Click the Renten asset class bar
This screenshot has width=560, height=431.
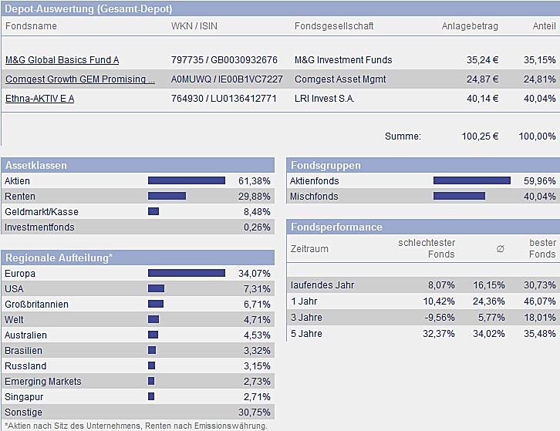point(167,197)
